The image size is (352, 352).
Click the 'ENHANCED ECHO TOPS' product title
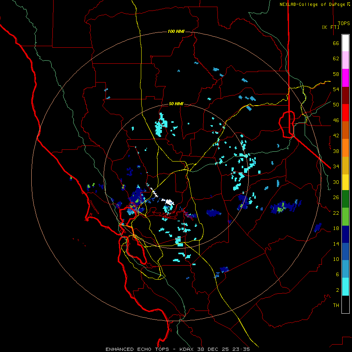tap(137, 349)
